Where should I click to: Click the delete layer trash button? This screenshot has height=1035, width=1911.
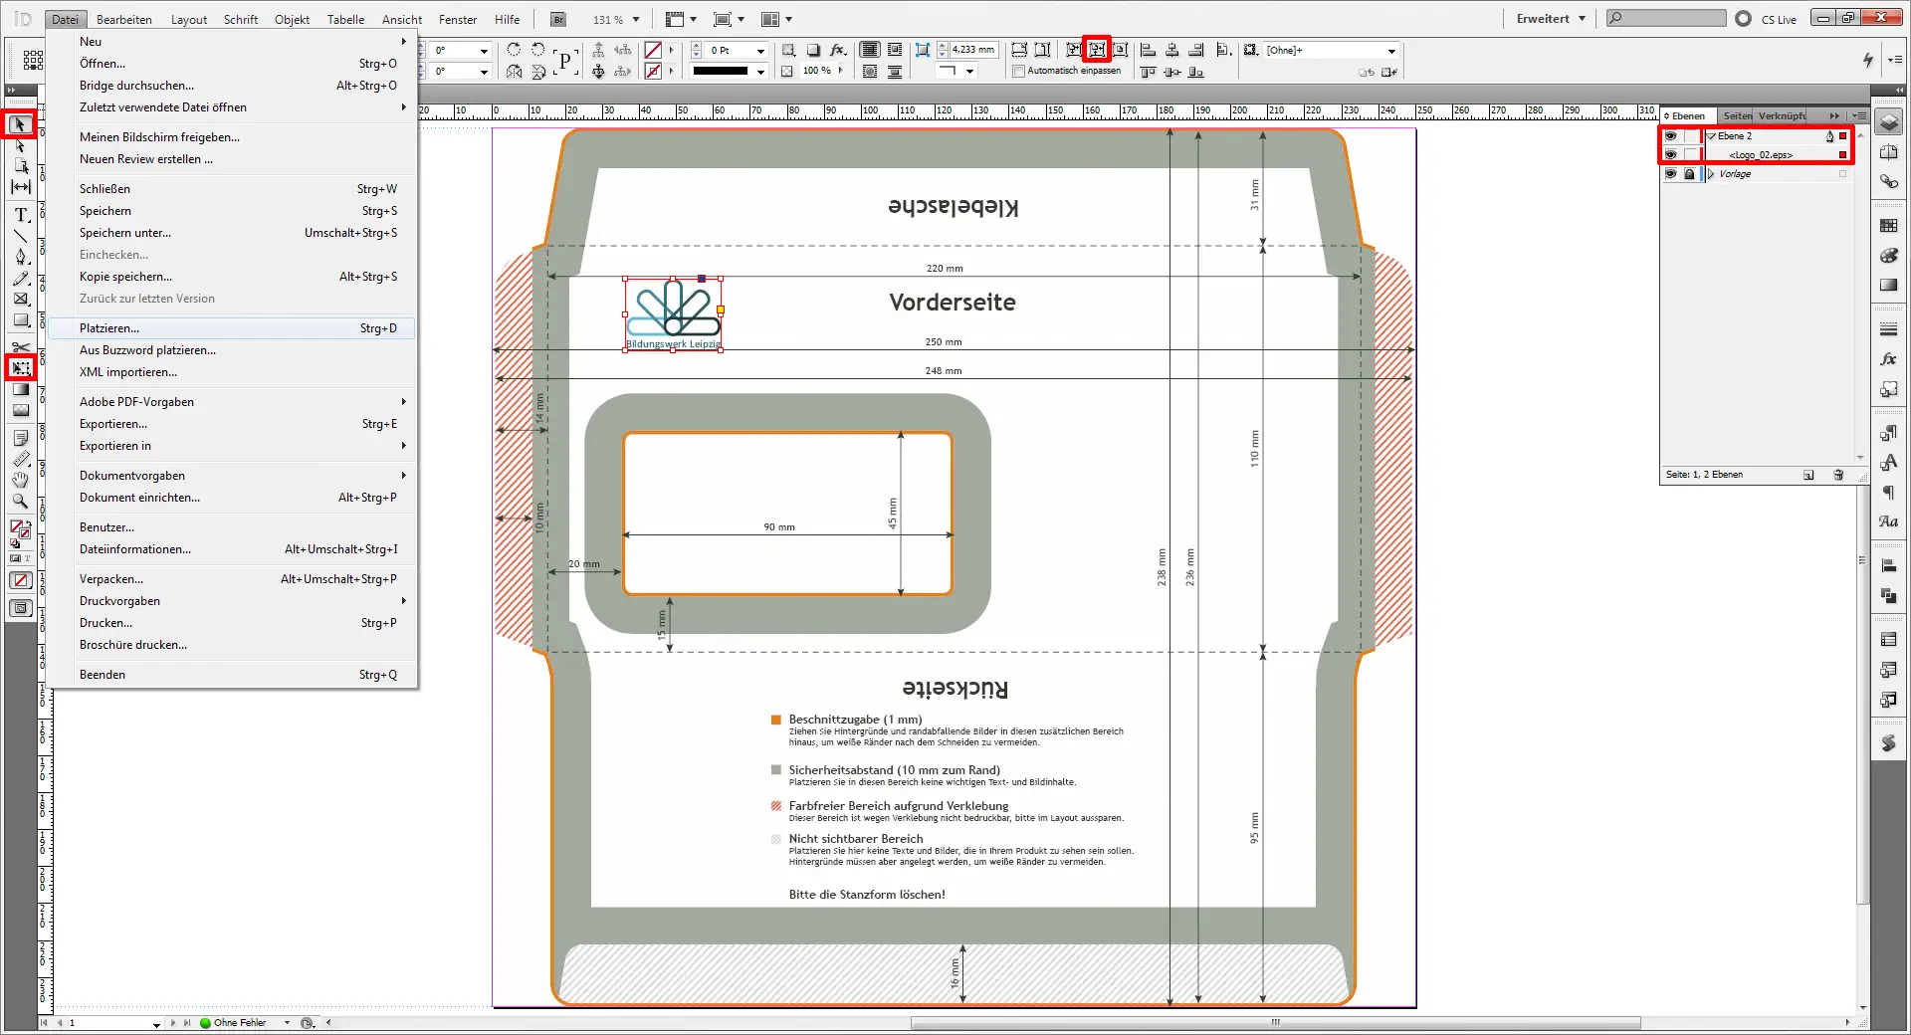point(1838,475)
